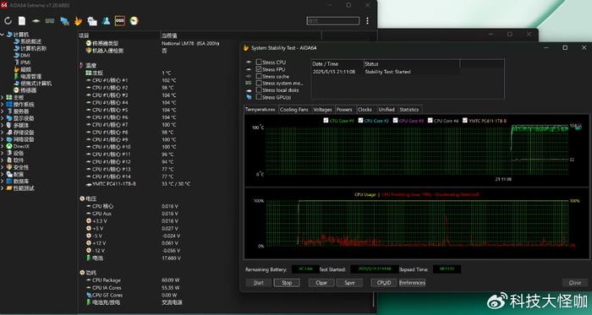Select 传感器 sensor tree entry

28,90
